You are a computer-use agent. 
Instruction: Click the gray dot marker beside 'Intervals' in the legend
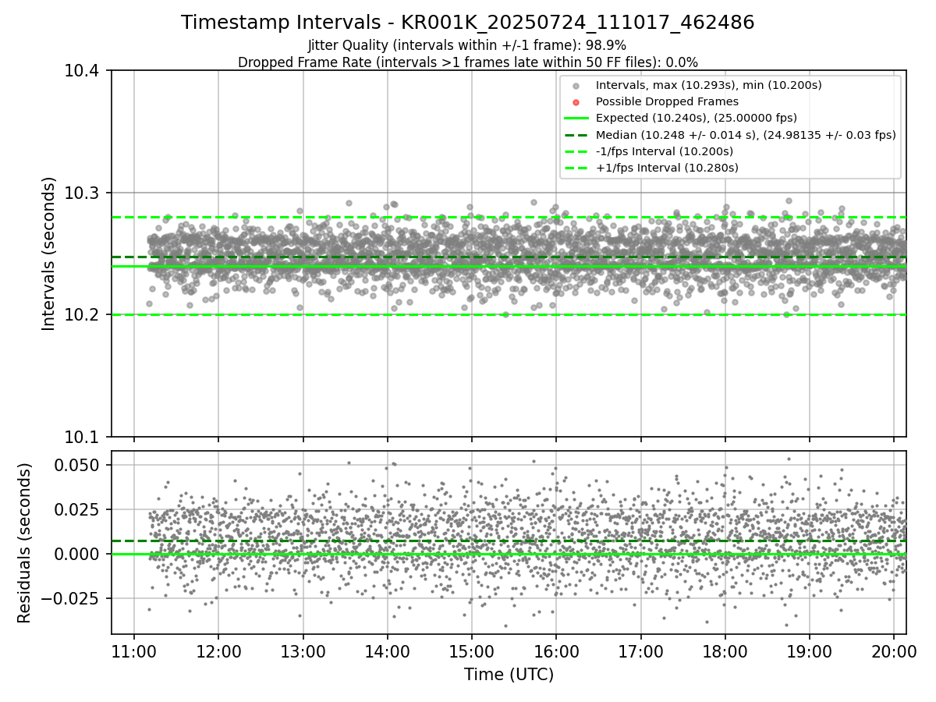tap(576, 85)
